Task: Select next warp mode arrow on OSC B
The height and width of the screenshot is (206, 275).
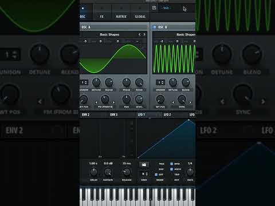Action: click(x=190, y=102)
